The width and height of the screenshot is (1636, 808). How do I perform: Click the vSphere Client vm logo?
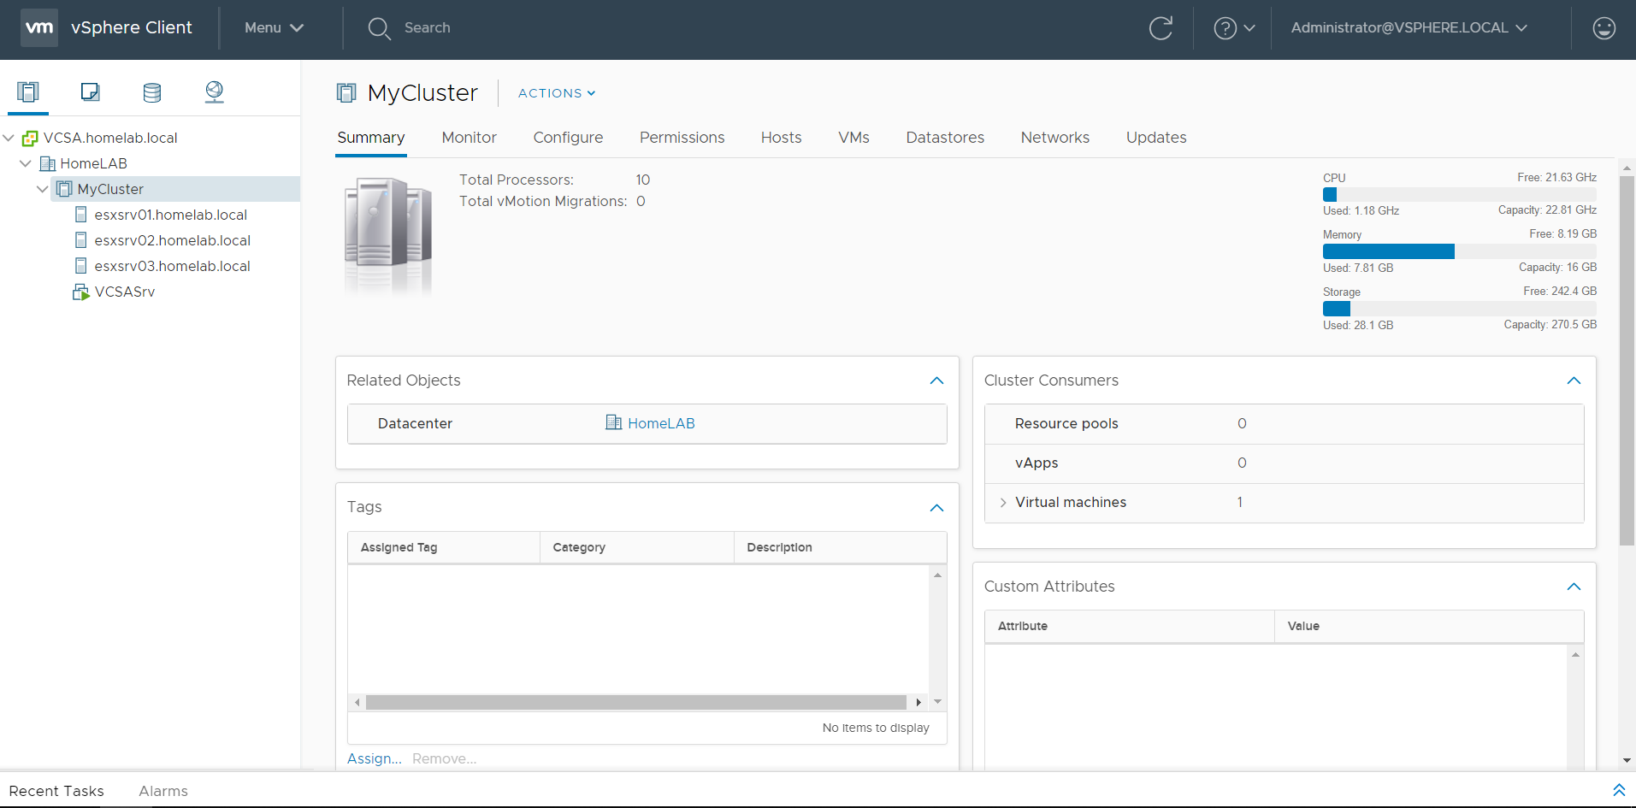(38, 27)
